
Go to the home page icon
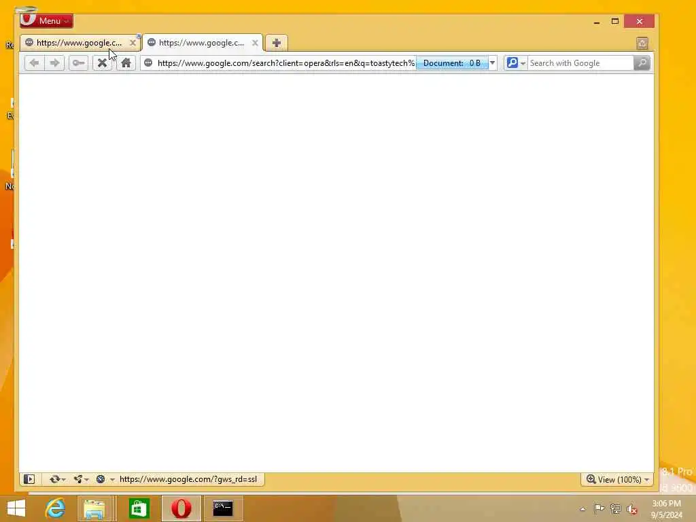click(126, 63)
